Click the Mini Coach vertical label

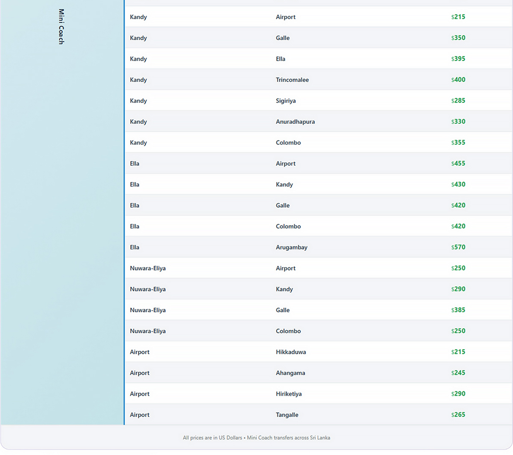61,27
